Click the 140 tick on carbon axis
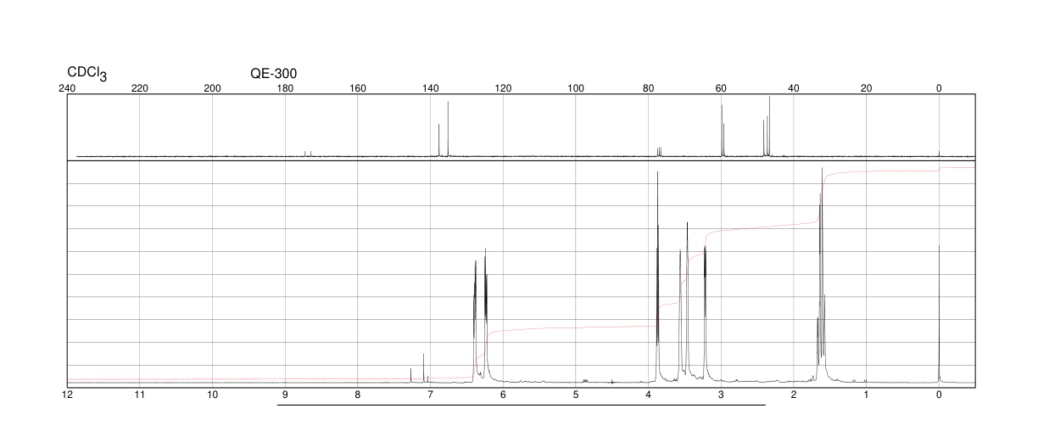The height and width of the screenshot is (448, 1038). [430, 87]
